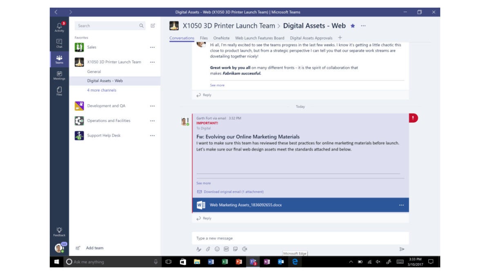Launch Microsoft Edge from the taskbar
Image resolution: width=490 pixels, height=275 pixels.
pos(294,262)
